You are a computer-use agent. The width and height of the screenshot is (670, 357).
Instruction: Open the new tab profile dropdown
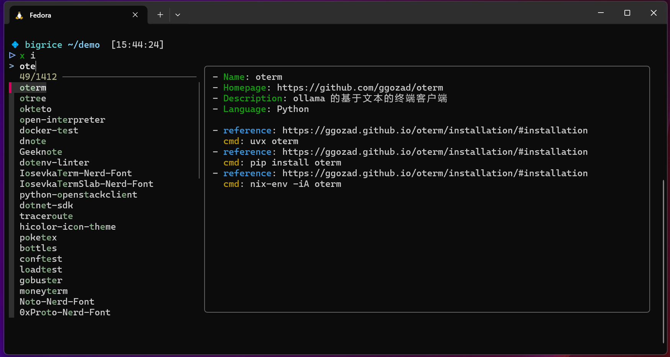click(178, 15)
